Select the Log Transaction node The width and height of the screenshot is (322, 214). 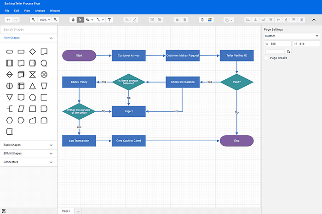(x=79, y=141)
